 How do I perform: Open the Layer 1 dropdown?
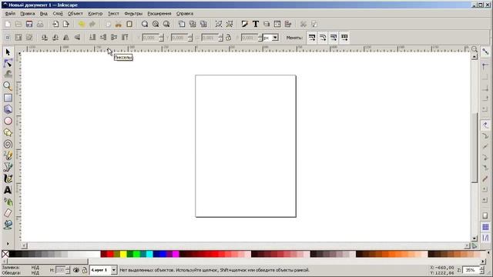(114, 270)
